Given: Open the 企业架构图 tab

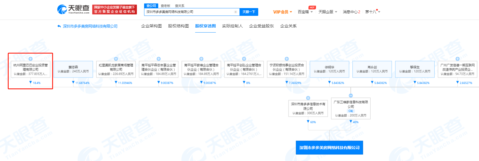Looking at the screenshot, I should (151, 26).
